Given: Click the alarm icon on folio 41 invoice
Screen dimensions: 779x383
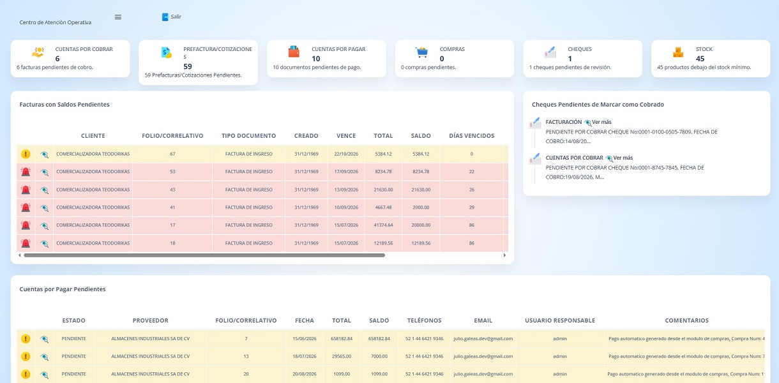Looking at the screenshot, I should coord(26,207).
